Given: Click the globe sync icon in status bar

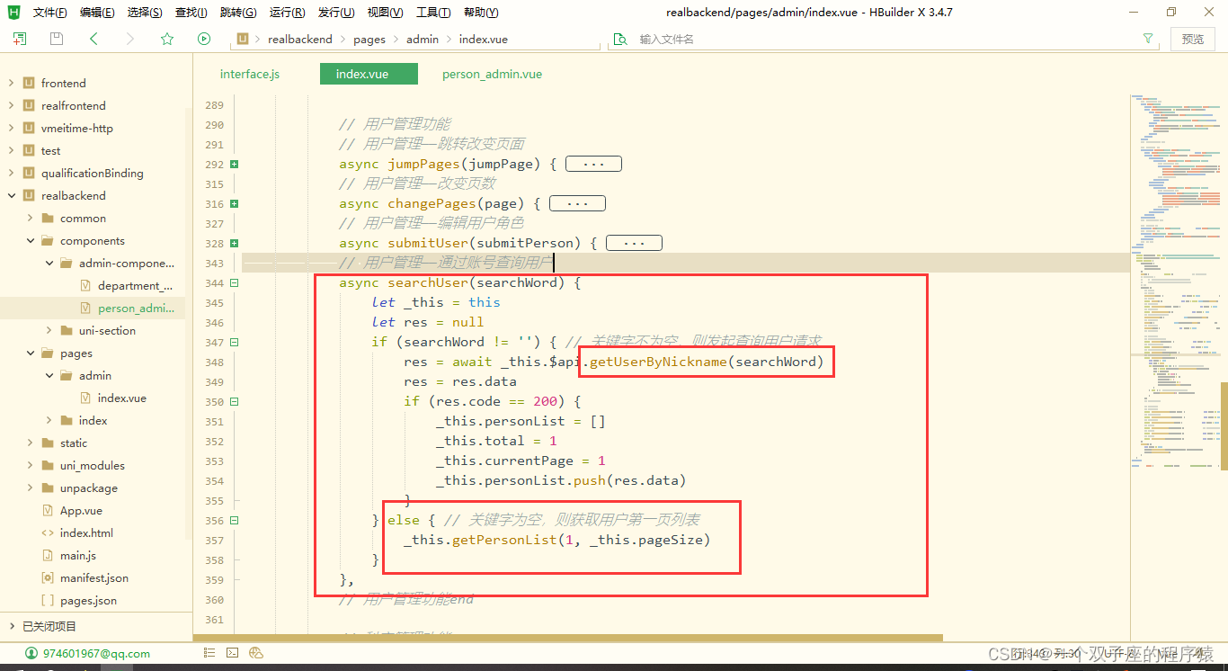Looking at the screenshot, I should tap(256, 653).
